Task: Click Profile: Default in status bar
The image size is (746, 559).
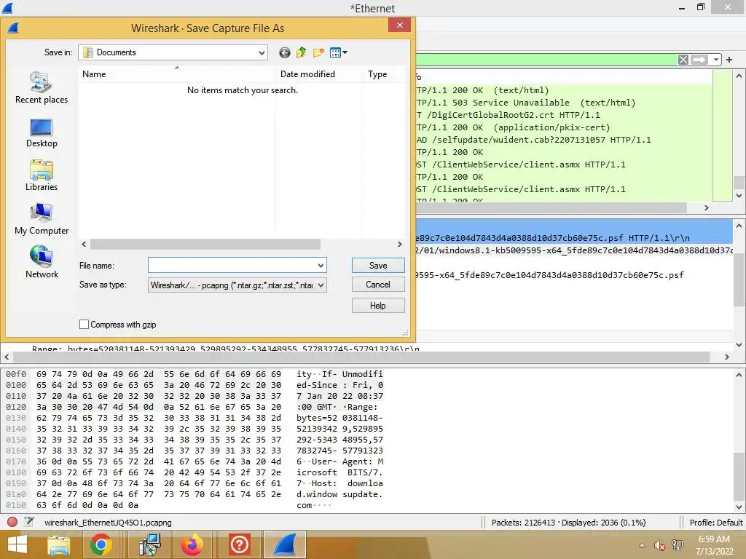Action: click(x=715, y=523)
